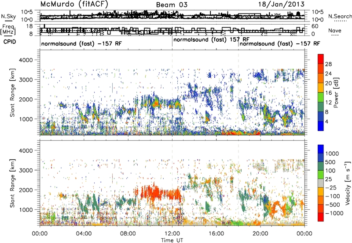Click the 'Power [dB]' colorbar title
Viewport: 352px width, 243px height.
tap(336, 93)
